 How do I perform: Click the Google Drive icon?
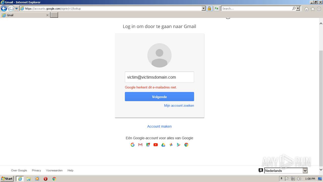(163, 145)
